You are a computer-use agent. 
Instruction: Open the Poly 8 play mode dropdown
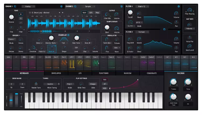click(70, 84)
